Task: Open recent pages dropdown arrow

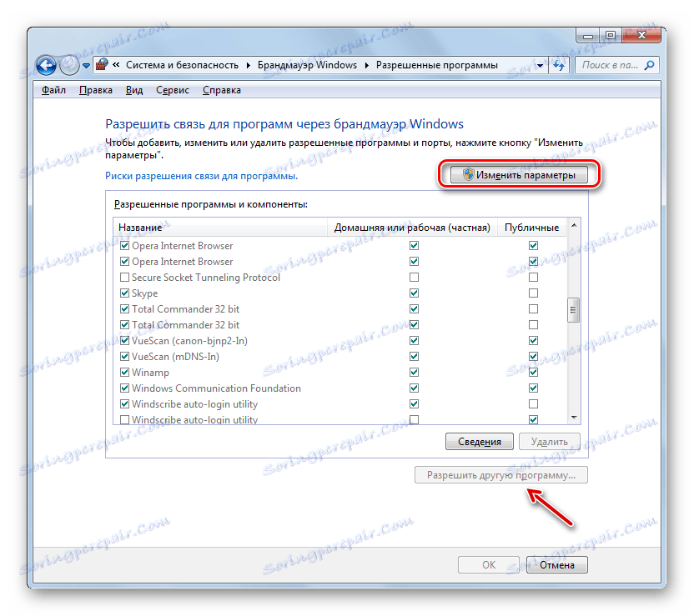Action: click(x=86, y=66)
